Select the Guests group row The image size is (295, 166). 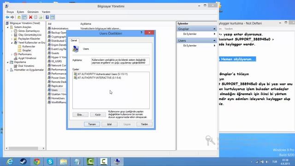pyautogui.click(x=53, y=53)
